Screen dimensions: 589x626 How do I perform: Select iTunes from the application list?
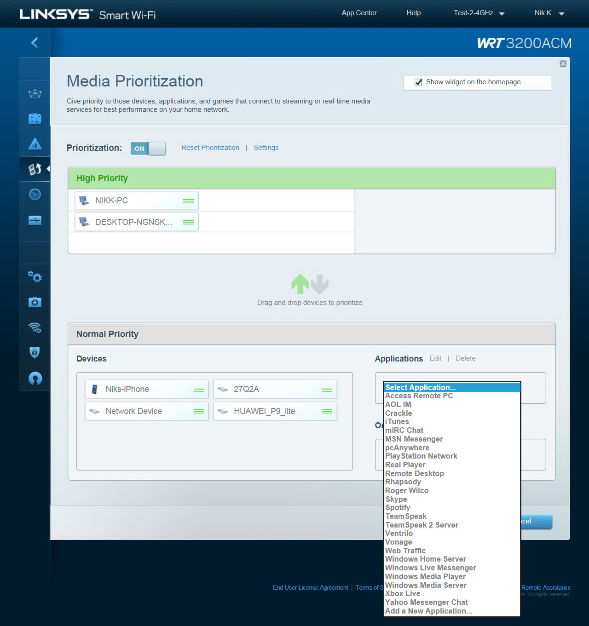coord(452,422)
